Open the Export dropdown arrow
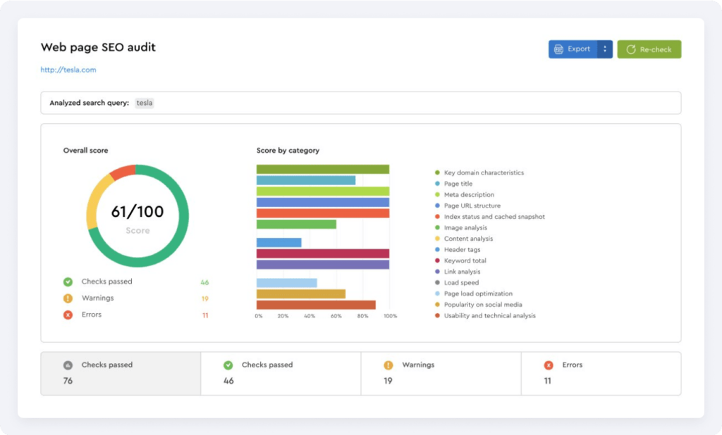The width and height of the screenshot is (722, 435). coord(605,49)
